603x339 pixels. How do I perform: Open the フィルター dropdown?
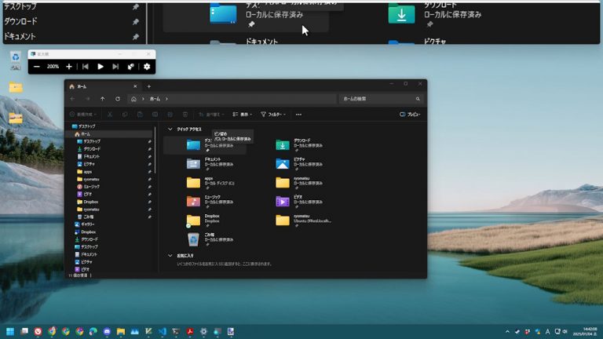tap(273, 114)
